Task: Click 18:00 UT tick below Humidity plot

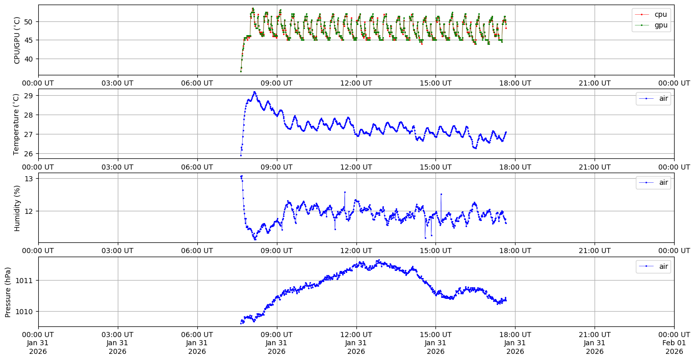Action: coord(515,251)
